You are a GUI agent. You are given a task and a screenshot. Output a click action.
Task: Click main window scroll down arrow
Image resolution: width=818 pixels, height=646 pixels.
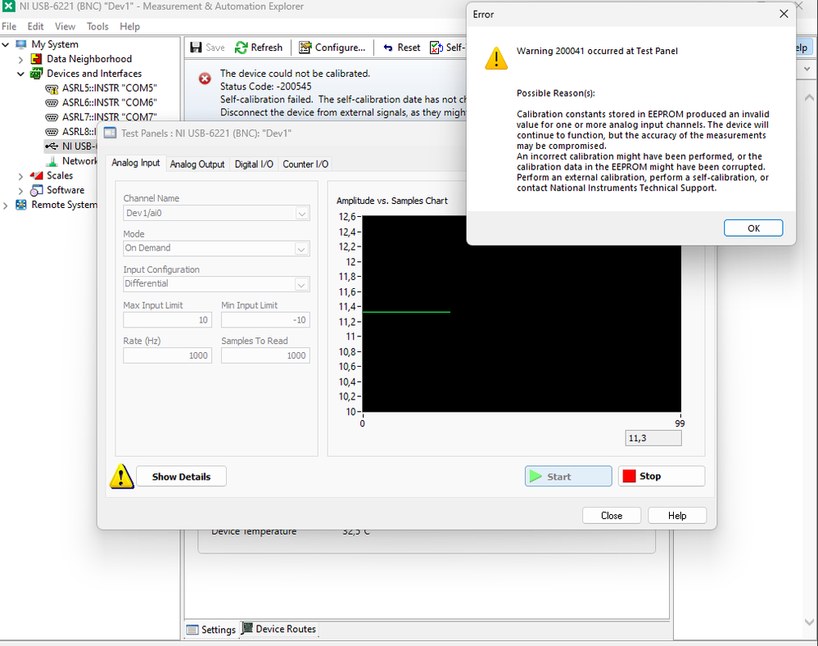(809, 622)
